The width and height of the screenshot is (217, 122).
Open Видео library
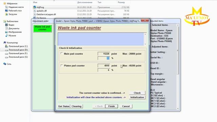11,25
